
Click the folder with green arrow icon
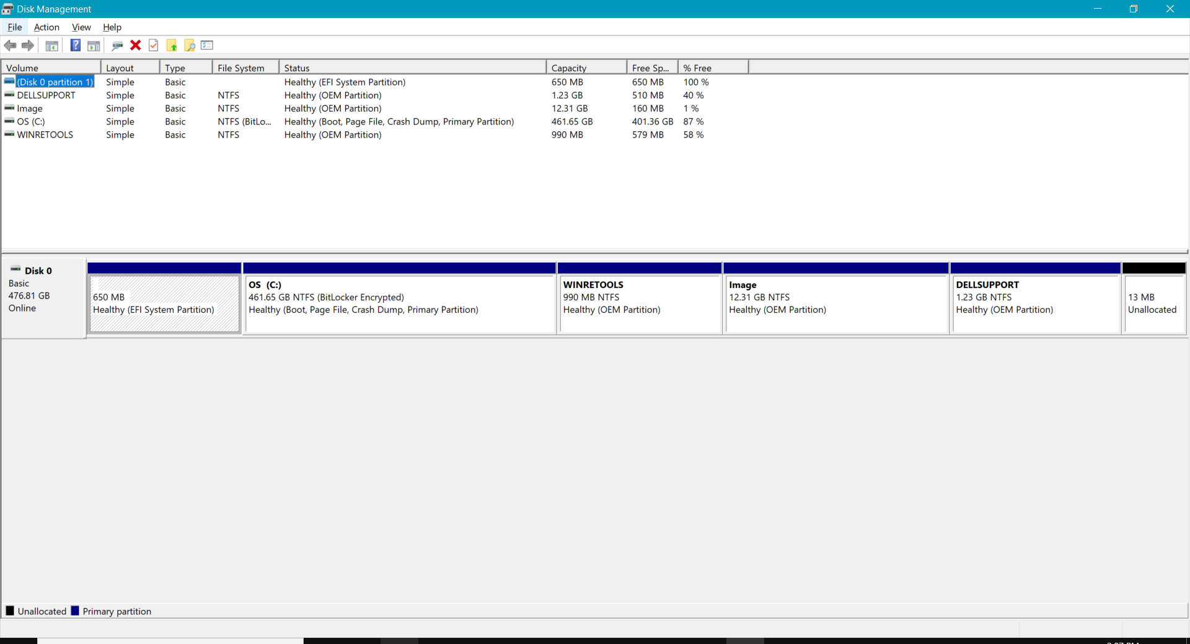(172, 45)
